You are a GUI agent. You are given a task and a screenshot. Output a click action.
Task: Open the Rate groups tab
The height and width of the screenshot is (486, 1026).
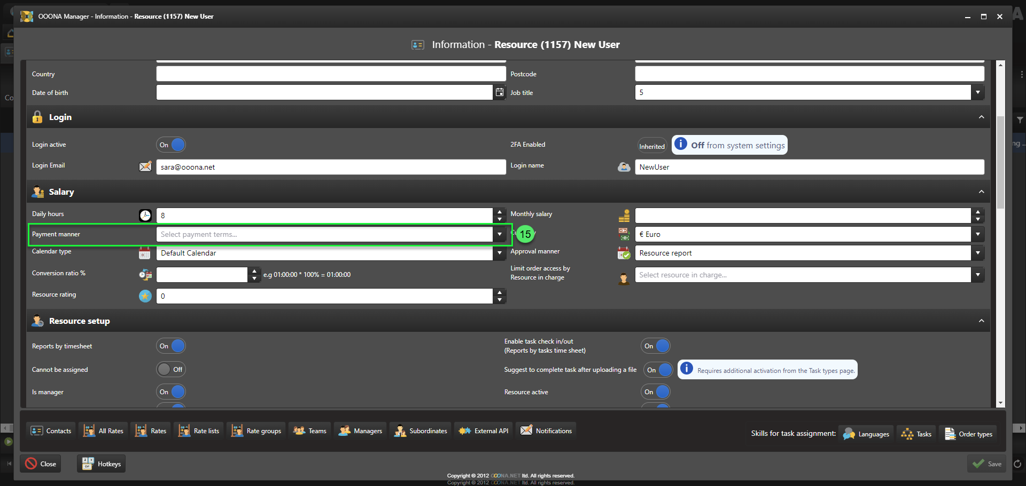click(x=257, y=431)
